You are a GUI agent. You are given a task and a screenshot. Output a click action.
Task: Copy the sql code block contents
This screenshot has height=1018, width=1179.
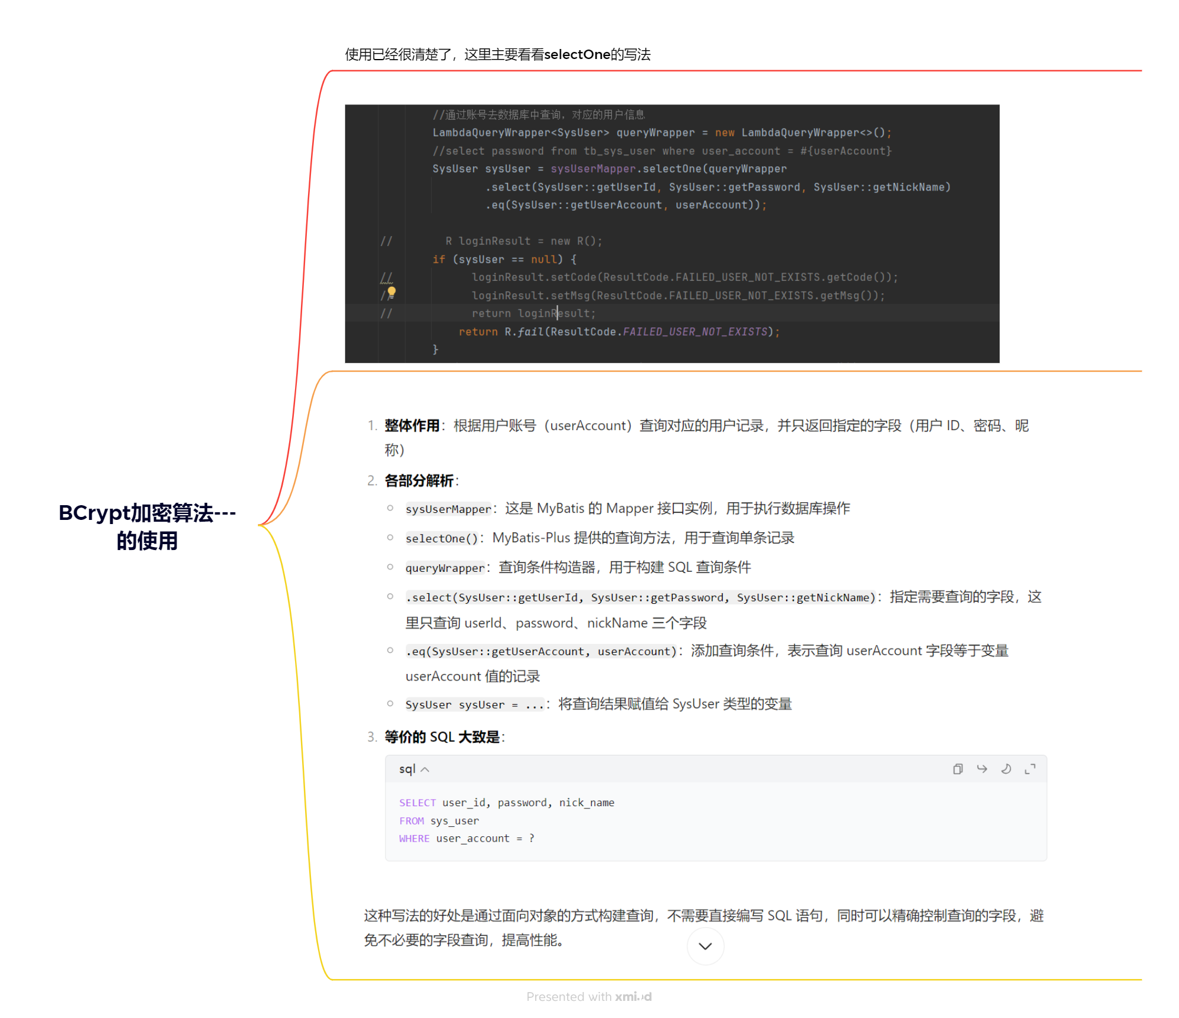(x=958, y=769)
